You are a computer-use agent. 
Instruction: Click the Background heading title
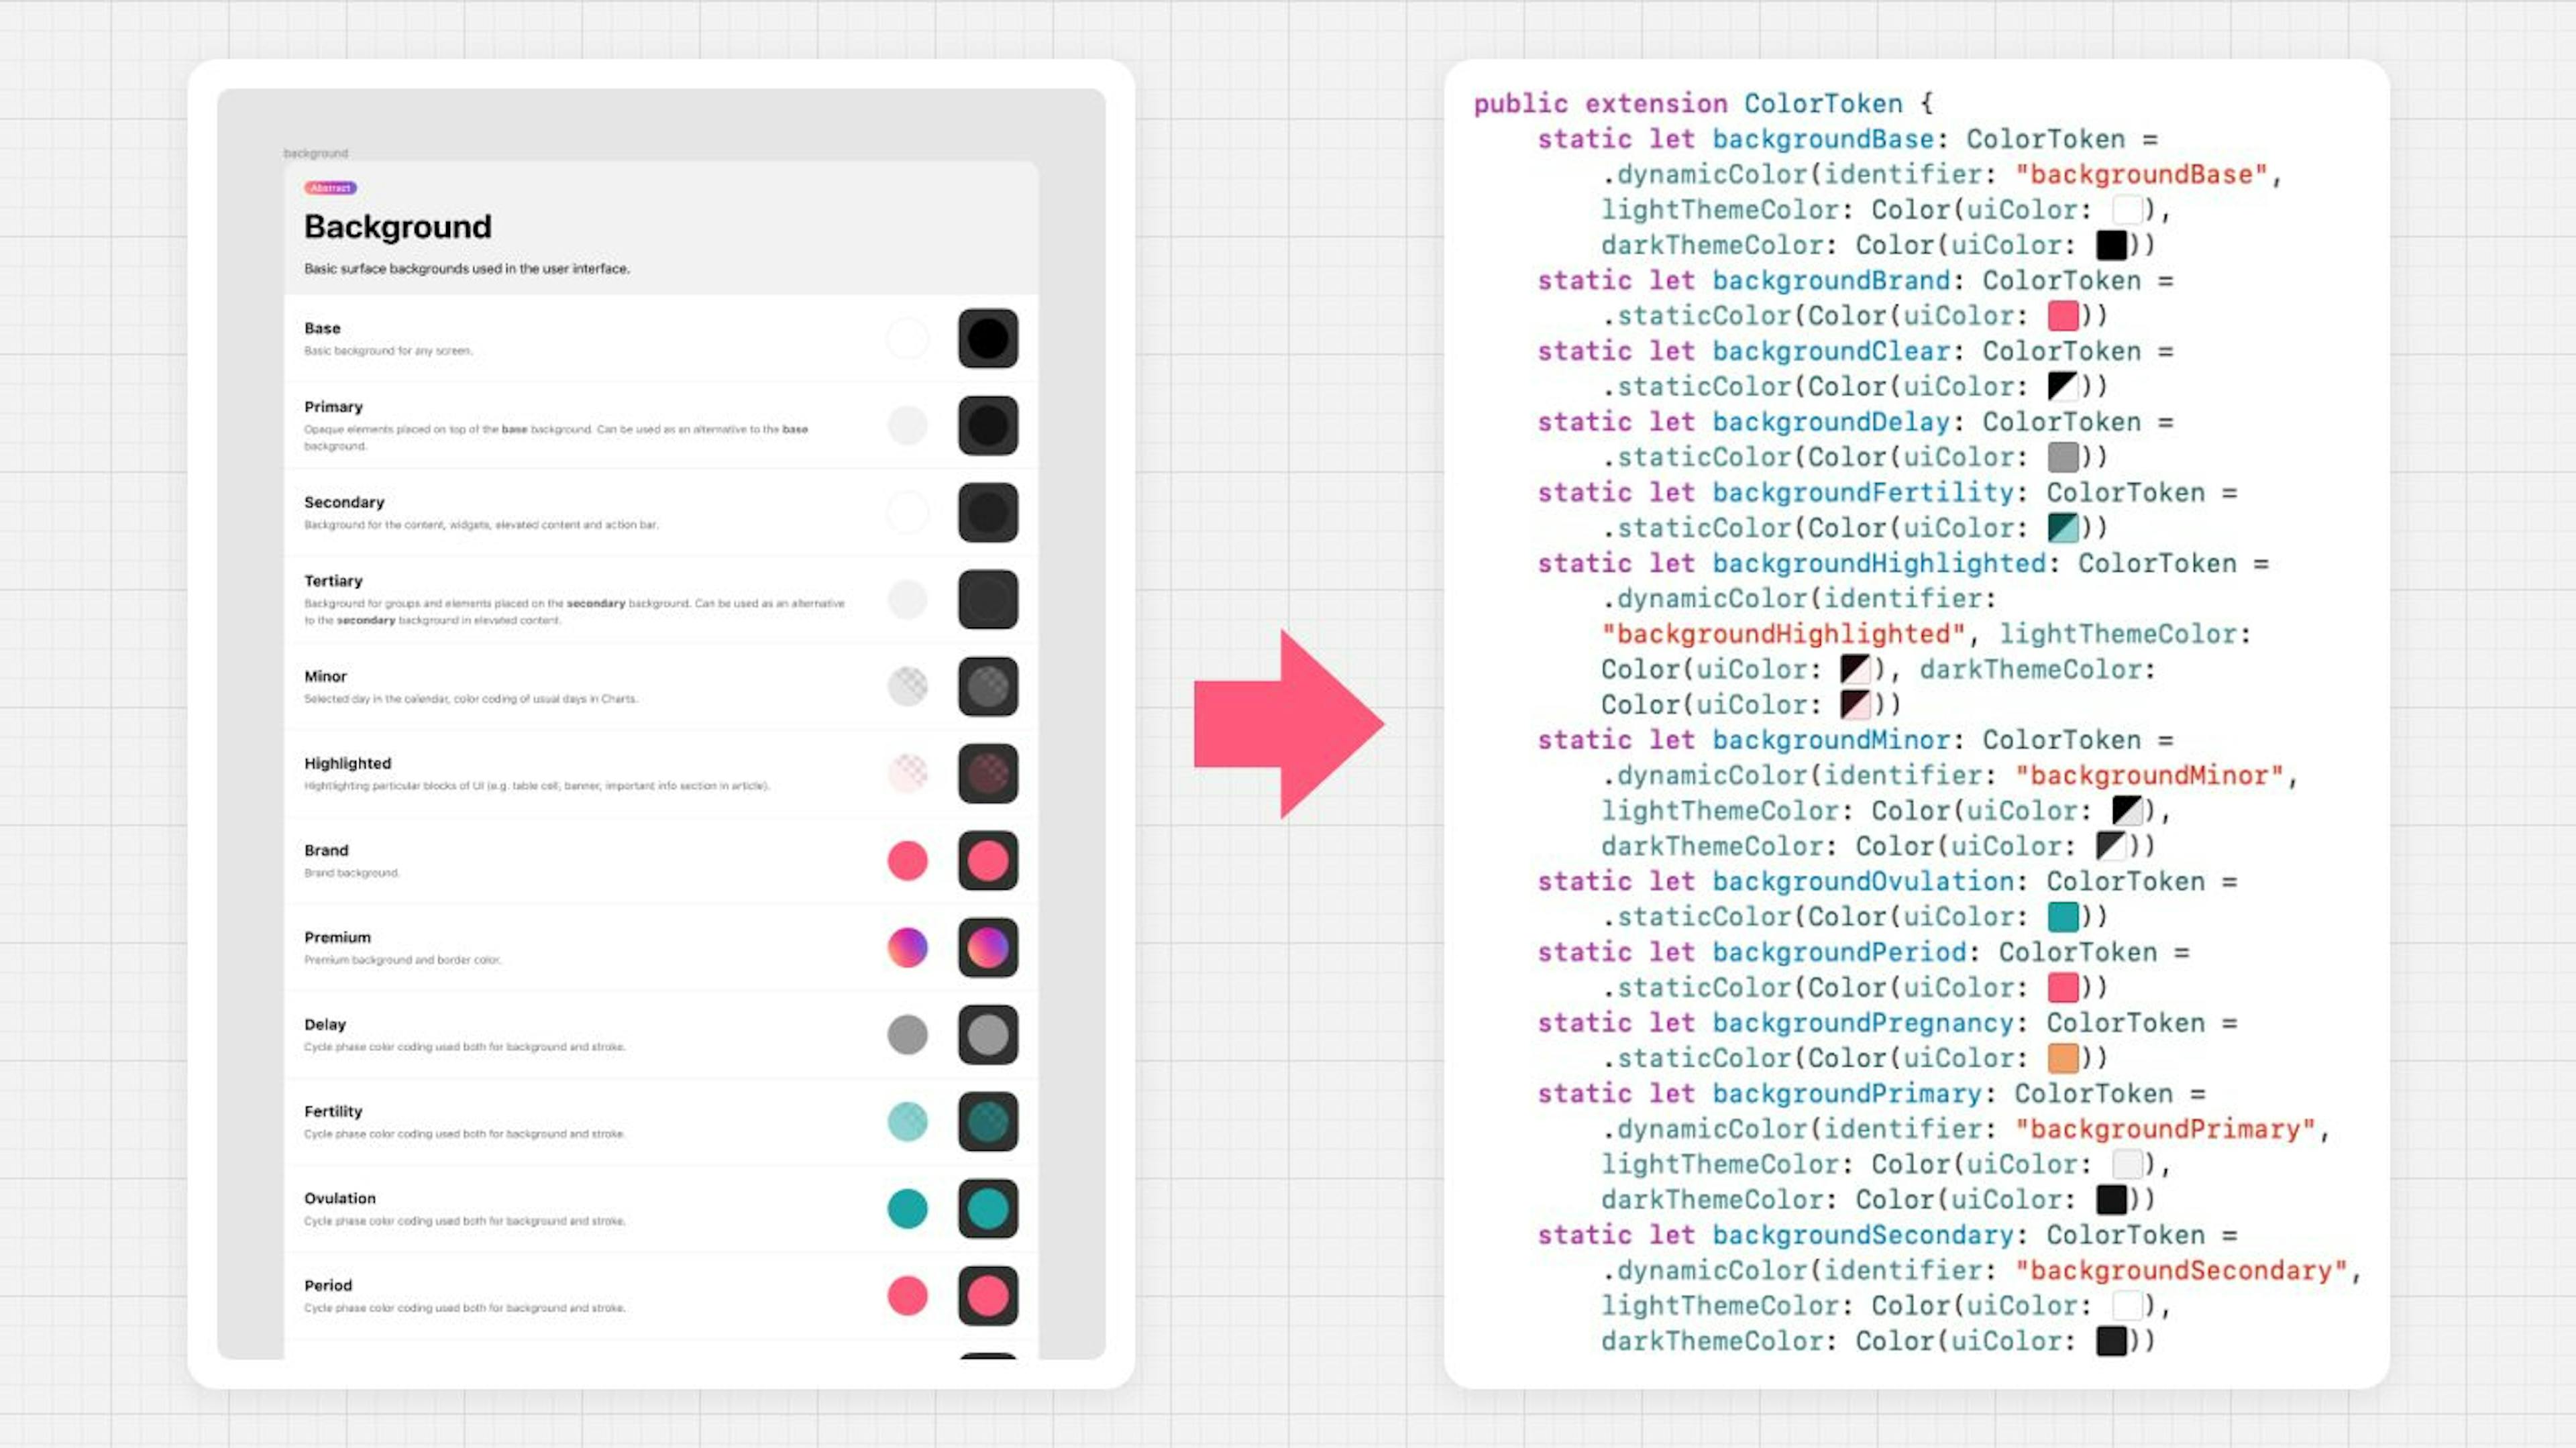[x=397, y=227]
